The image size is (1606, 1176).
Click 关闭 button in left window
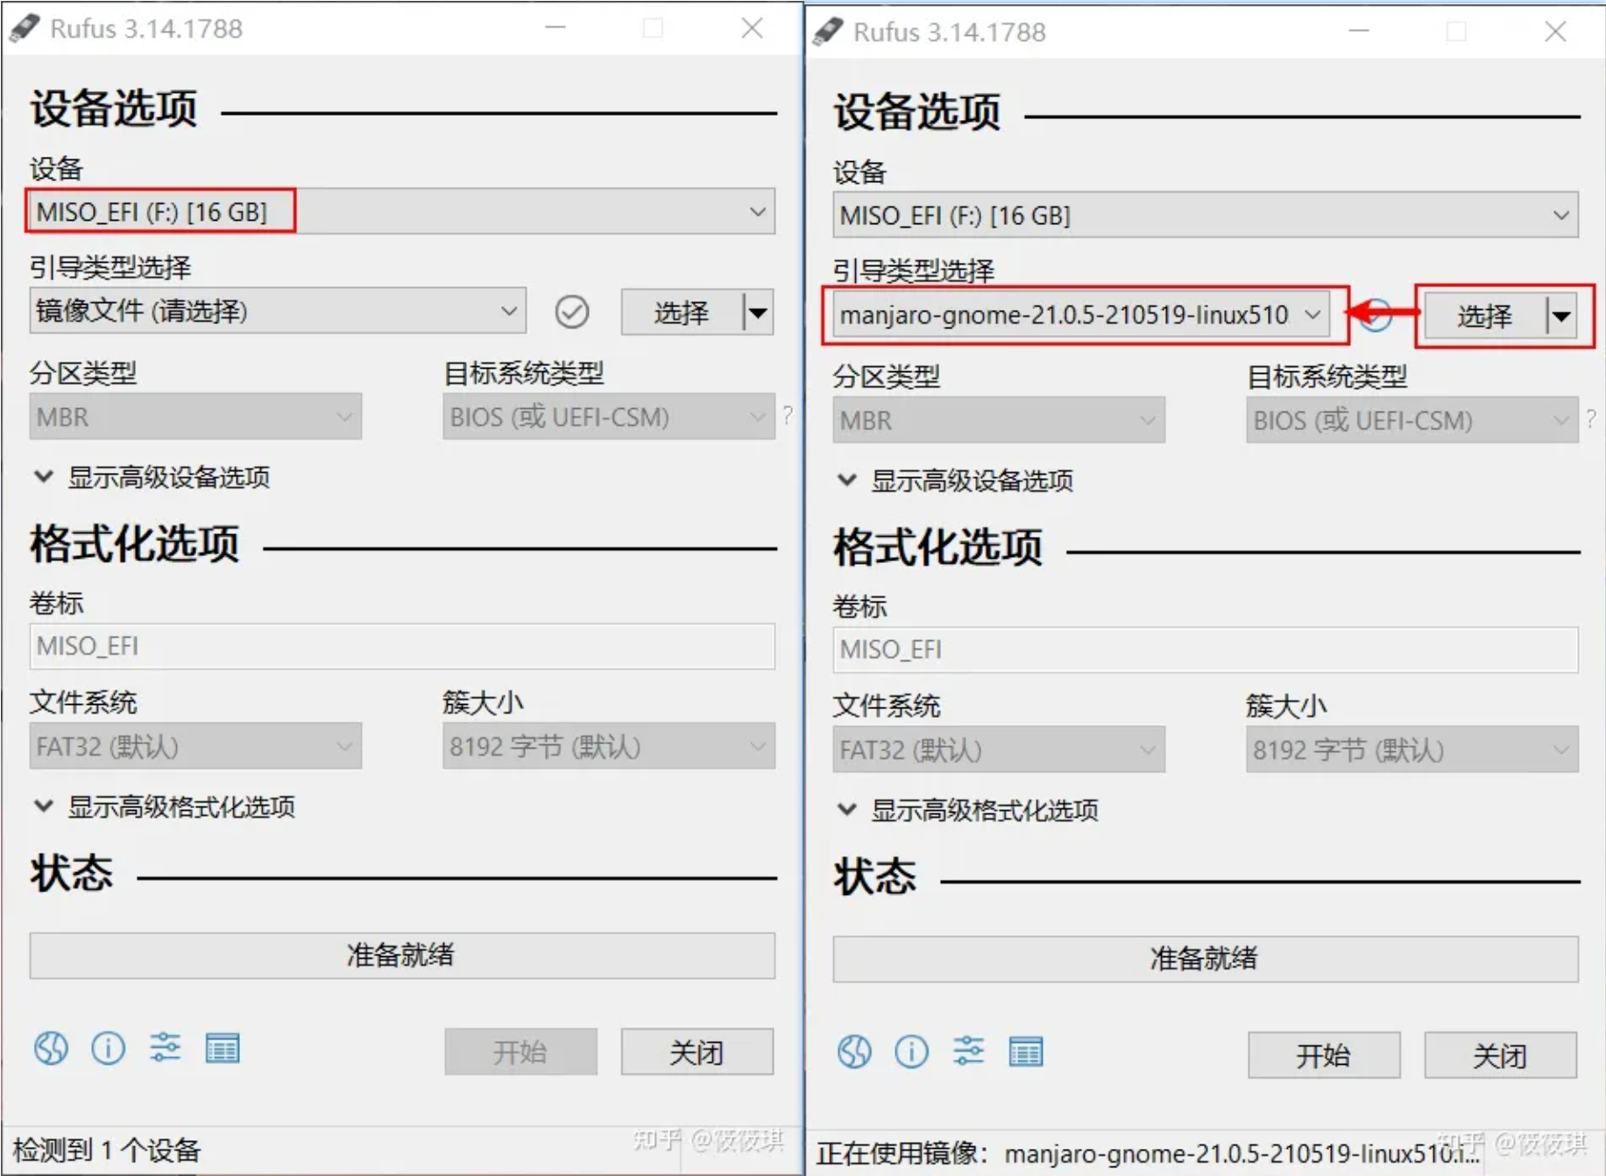click(x=697, y=1052)
